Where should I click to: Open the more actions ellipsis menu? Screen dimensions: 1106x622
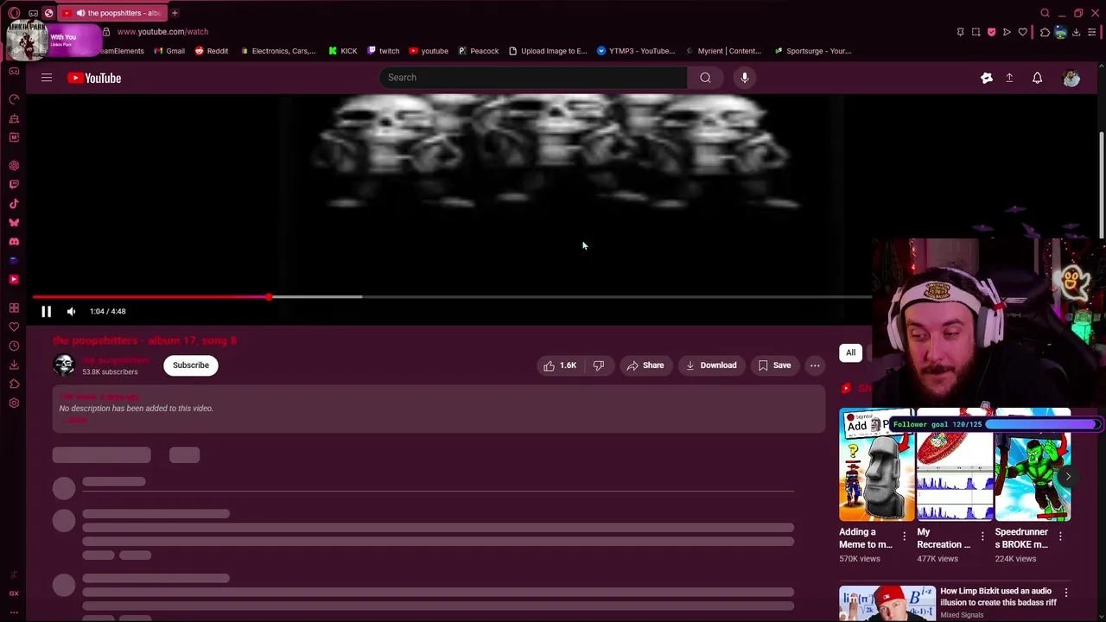point(815,365)
